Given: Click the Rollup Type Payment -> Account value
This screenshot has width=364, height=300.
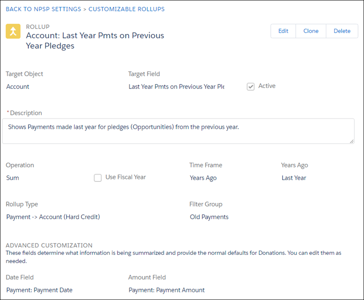Looking at the screenshot, I should [53, 217].
